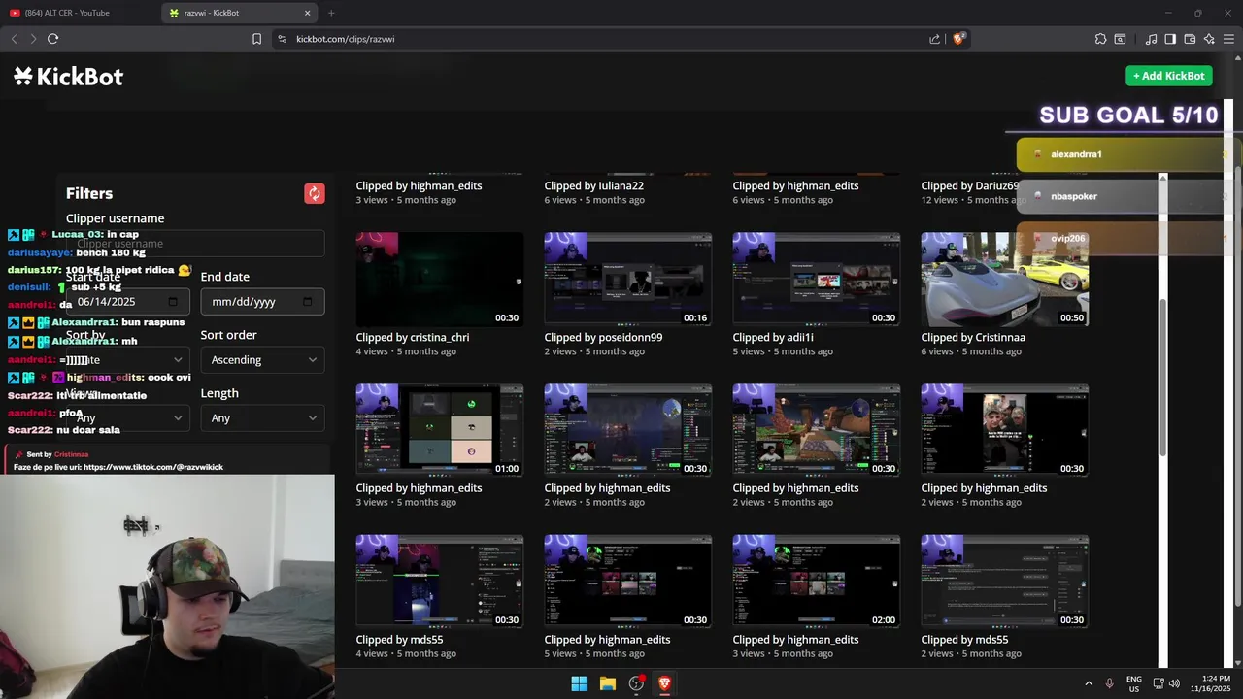Open the 01:00 clip thumbnail
This screenshot has width=1243, height=699.
(x=440, y=430)
